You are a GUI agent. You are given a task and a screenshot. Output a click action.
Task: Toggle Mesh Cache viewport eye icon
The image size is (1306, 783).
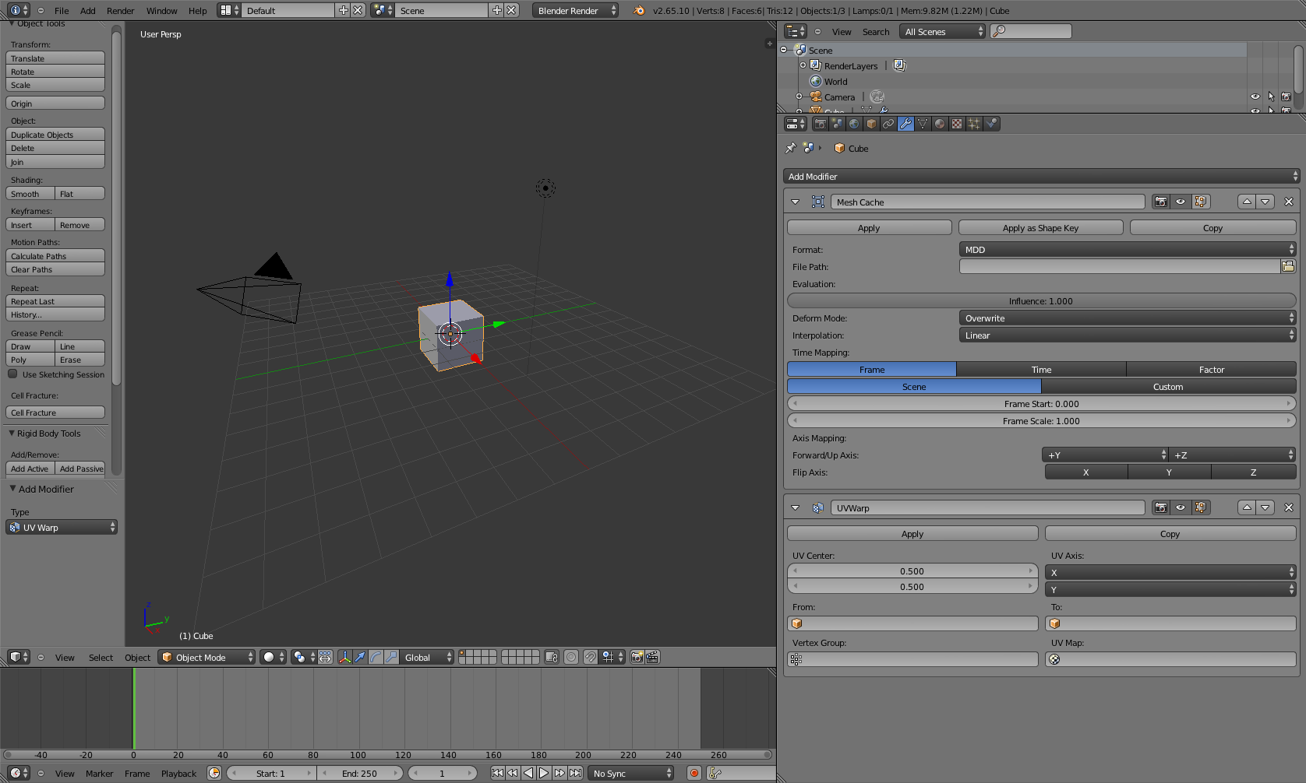click(x=1181, y=202)
